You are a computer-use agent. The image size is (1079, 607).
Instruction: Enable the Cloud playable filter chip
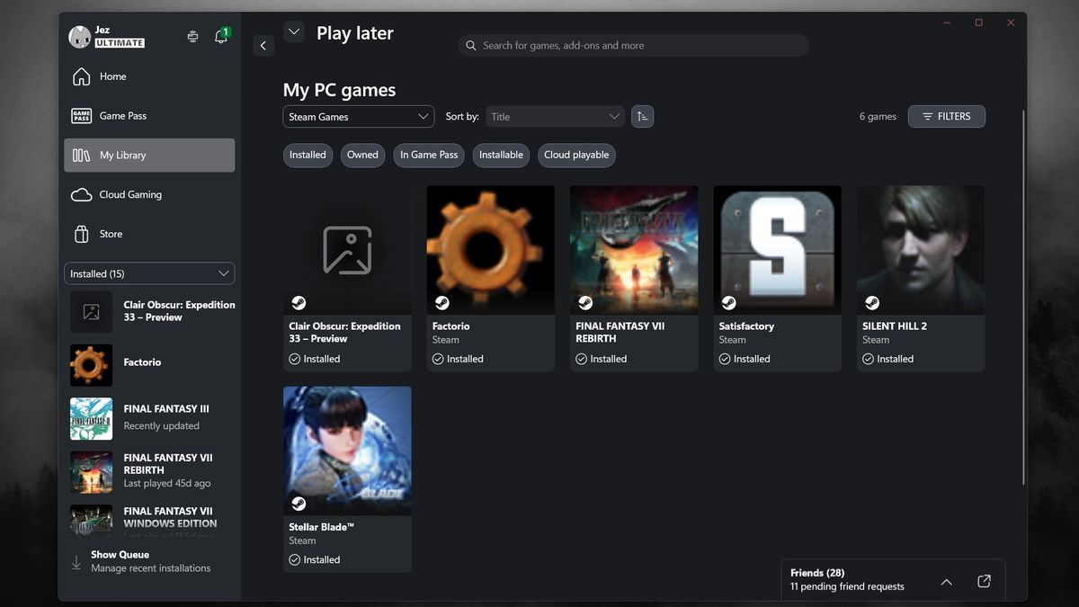point(576,155)
